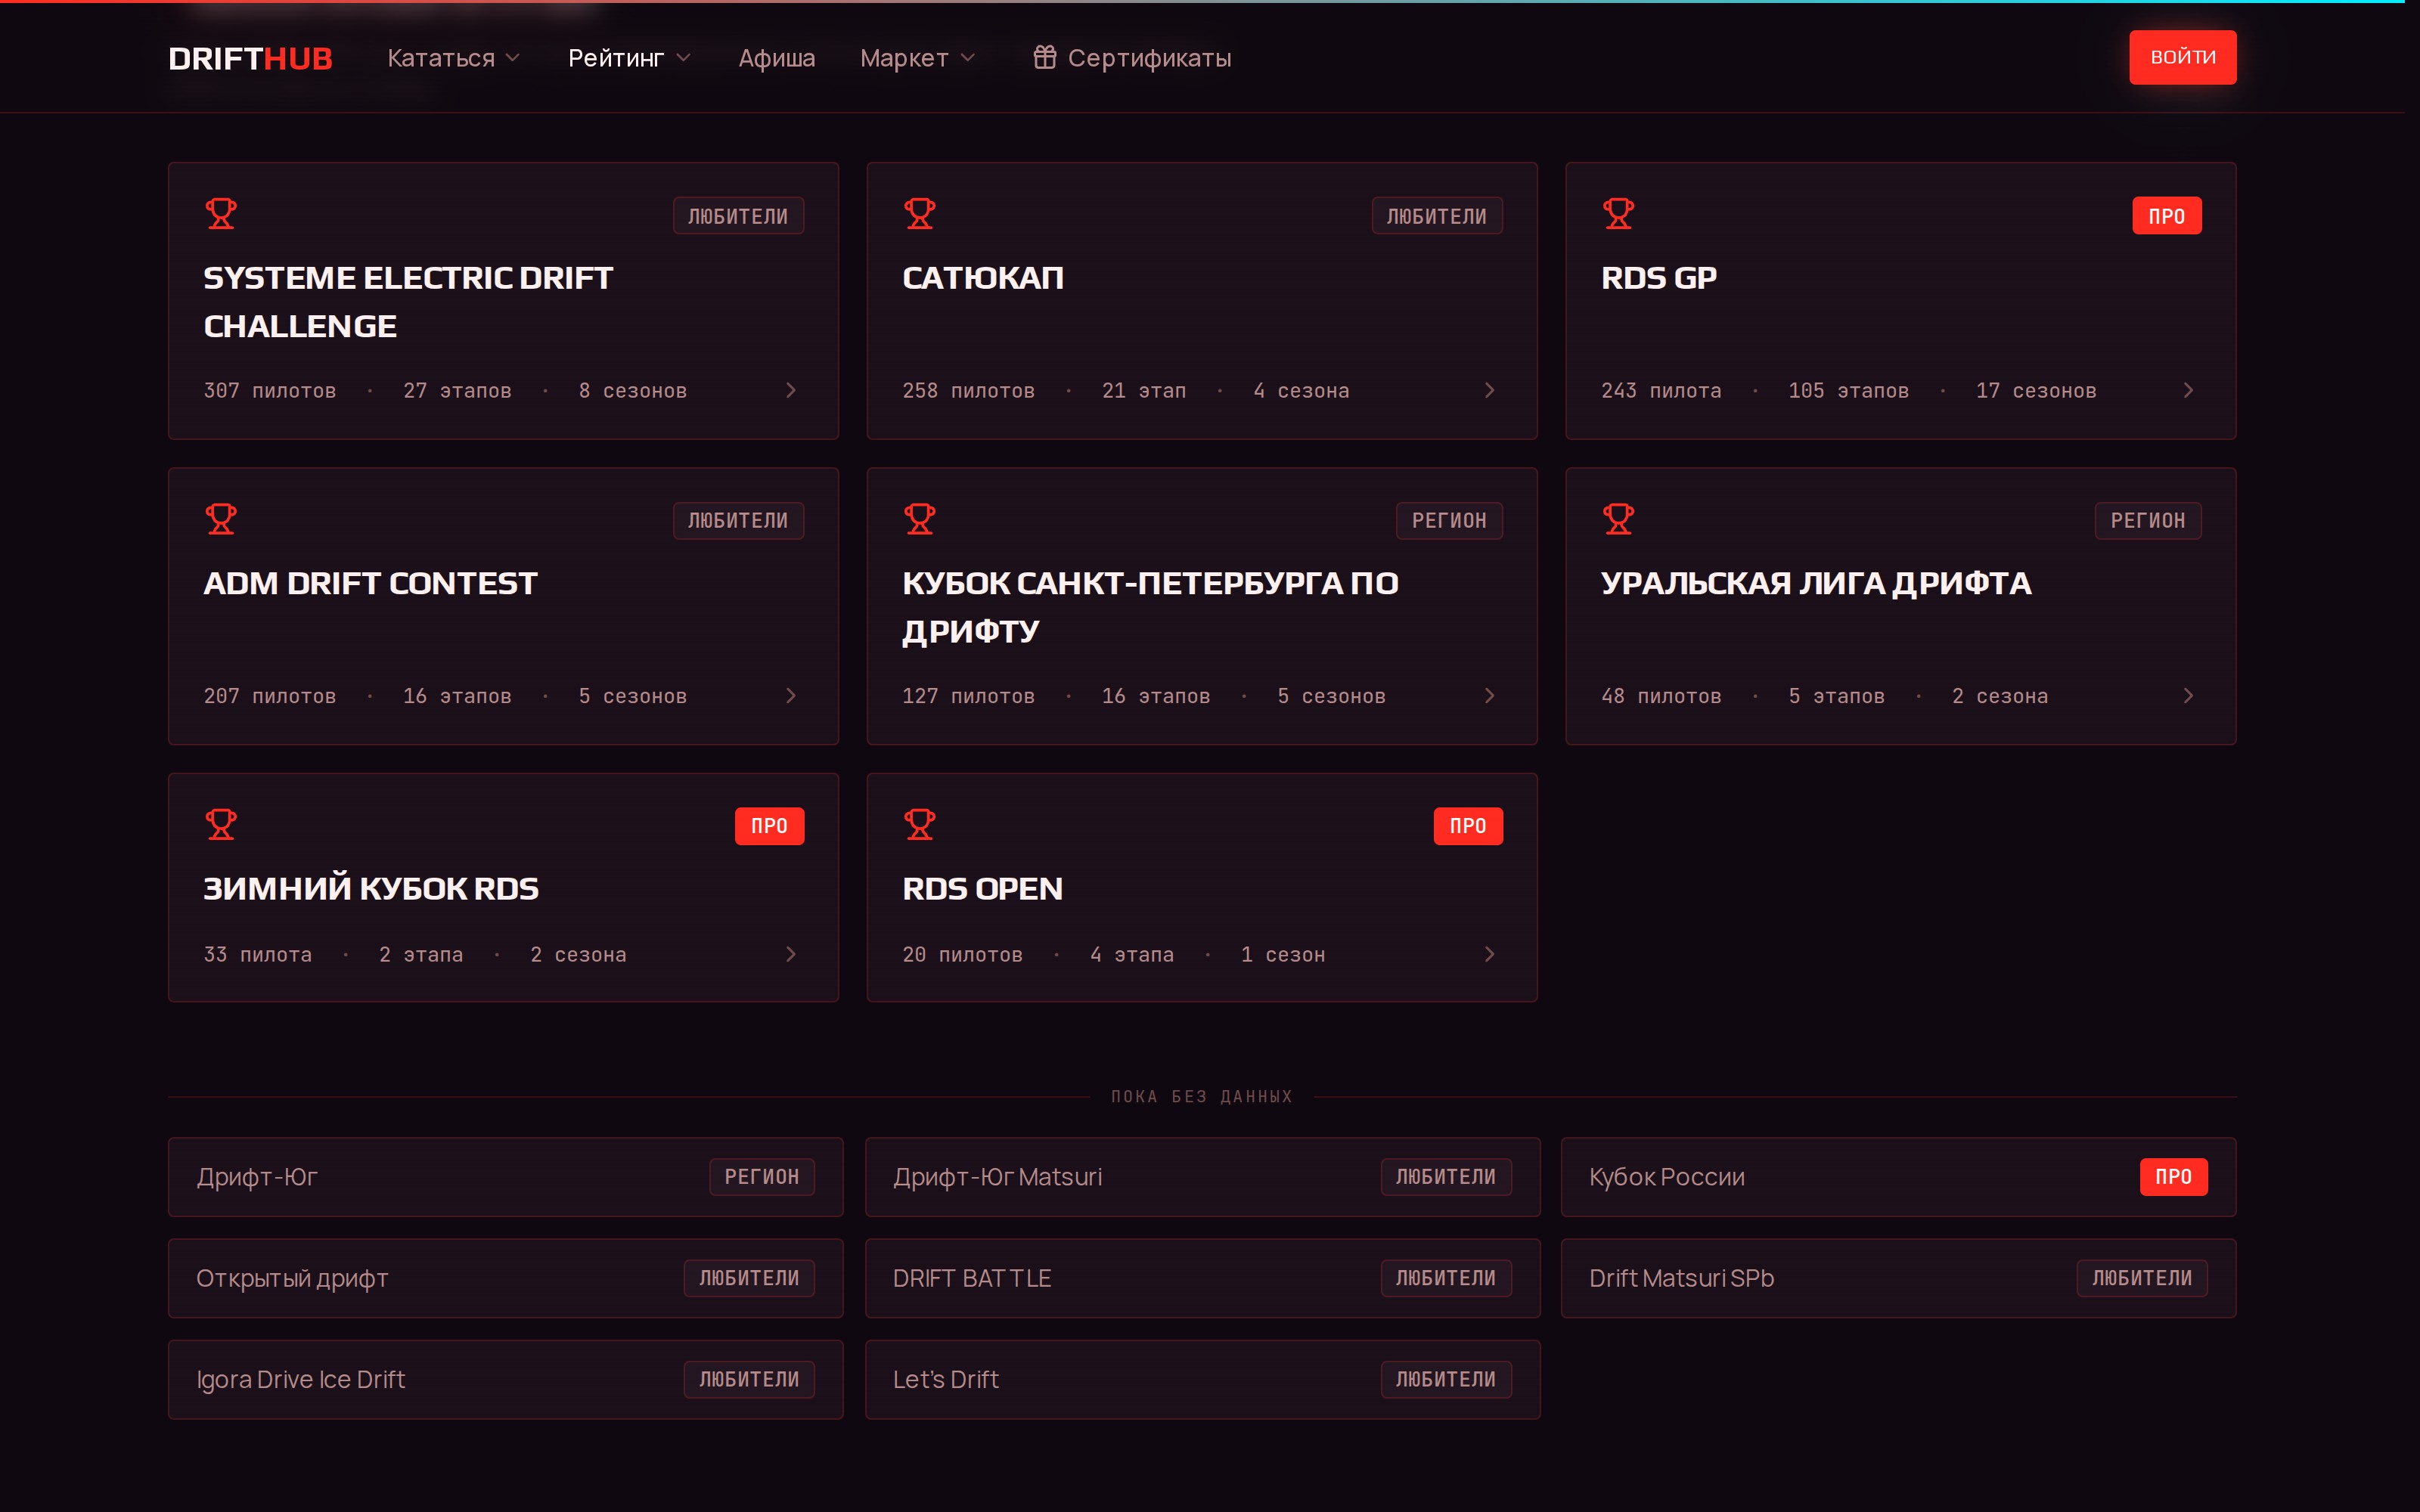The image size is (2420, 1512).
Task: Open Systeme Electric Drift Challenge via its arrow
Action: [x=791, y=390]
